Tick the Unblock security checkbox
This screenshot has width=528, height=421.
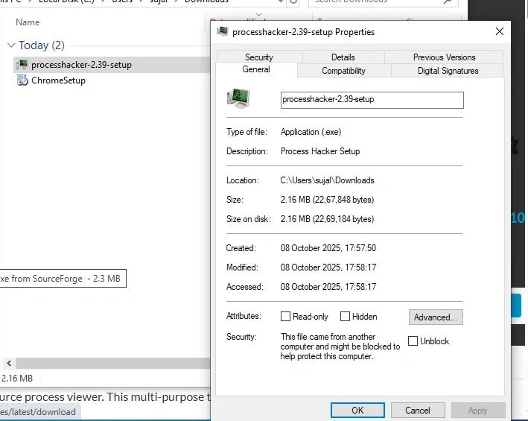413,341
